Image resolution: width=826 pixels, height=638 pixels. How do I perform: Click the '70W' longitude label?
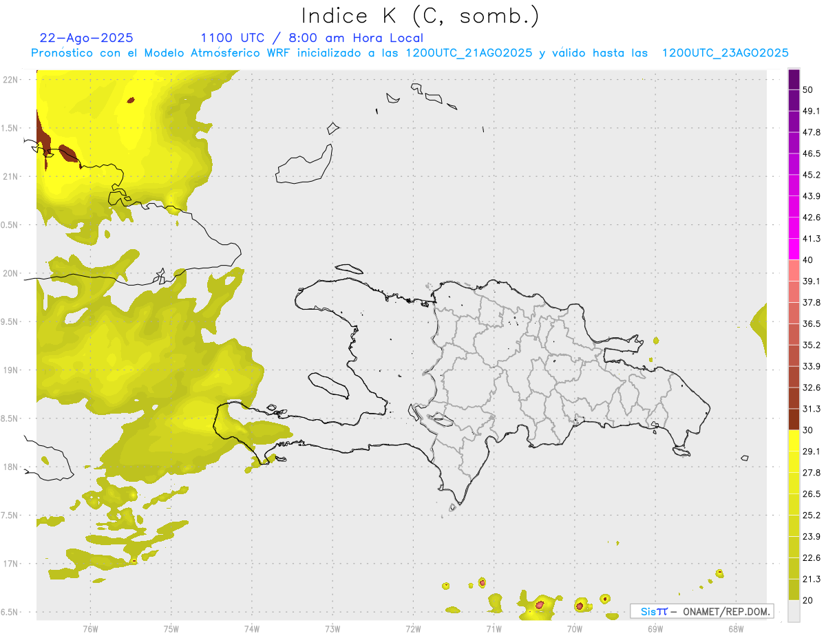pos(575,629)
